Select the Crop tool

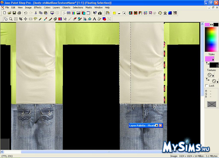click(21, 19)
